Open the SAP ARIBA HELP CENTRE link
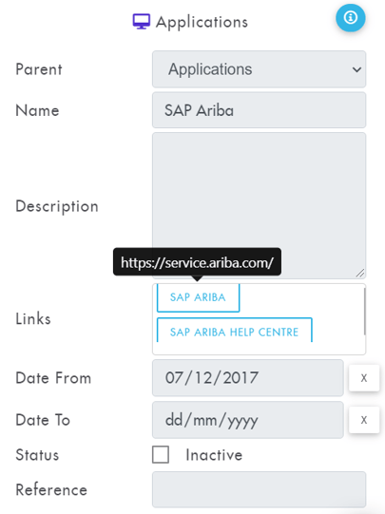 click(234, 331)
